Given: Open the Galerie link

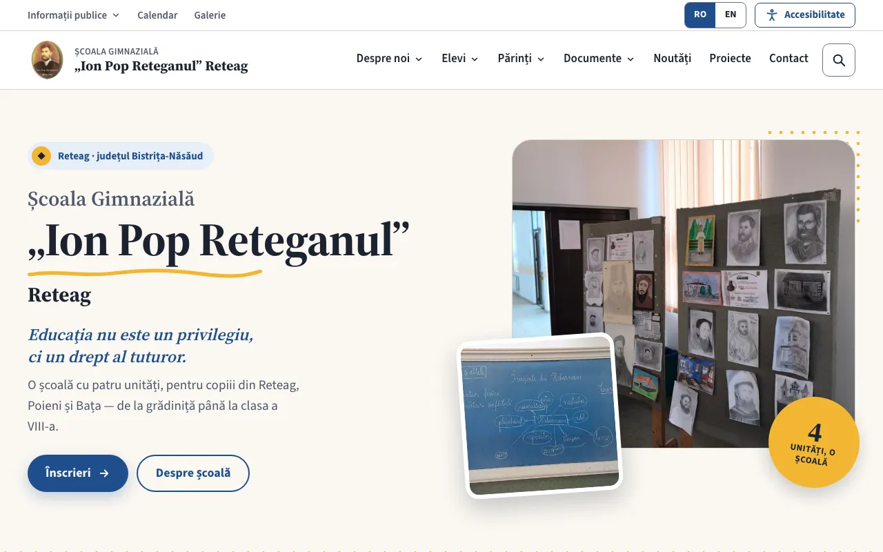Looking at the screenshot, I should (210, 15).
